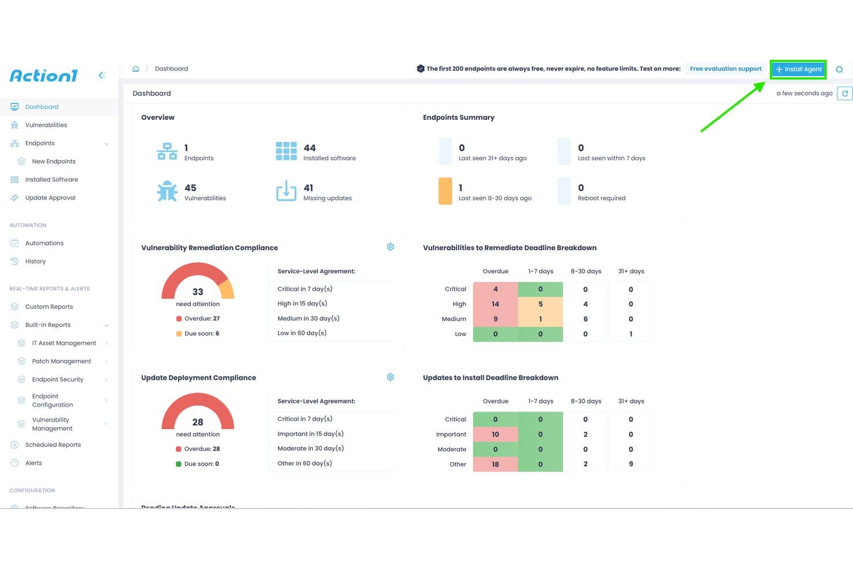Image resolution: width=853 pixels, height=569 pixels.
Task: Click the Endpoints network icon in Overview
Action: (167, 151)
